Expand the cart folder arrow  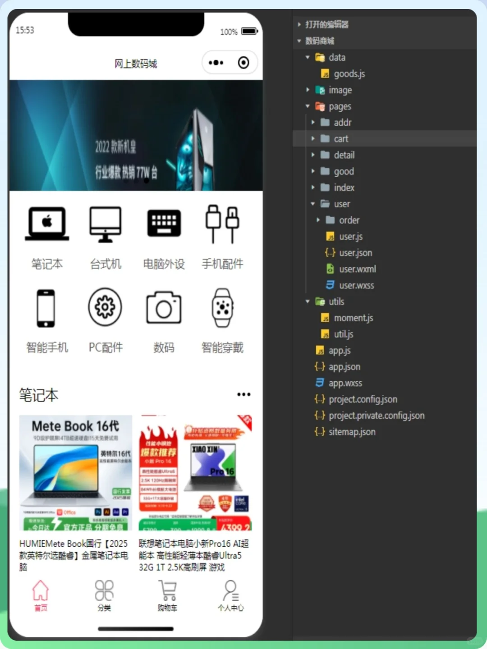point(313,138)
